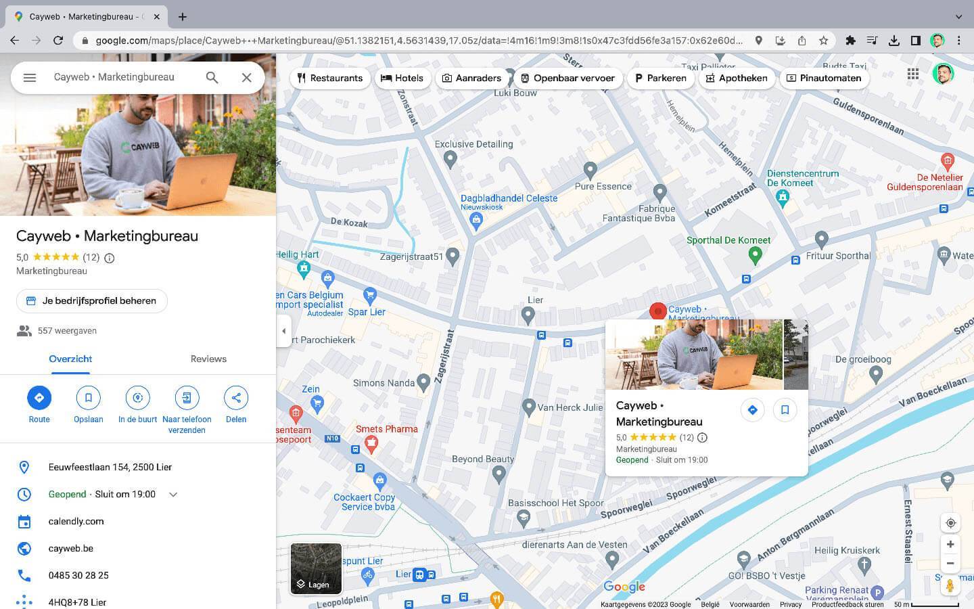Open the Voorwaarden footer link
This screenshot has height=609, width=974.
tap(749, 604)
